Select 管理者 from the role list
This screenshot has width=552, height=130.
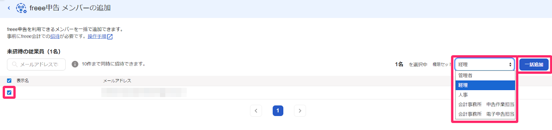(x=485, y=76)
